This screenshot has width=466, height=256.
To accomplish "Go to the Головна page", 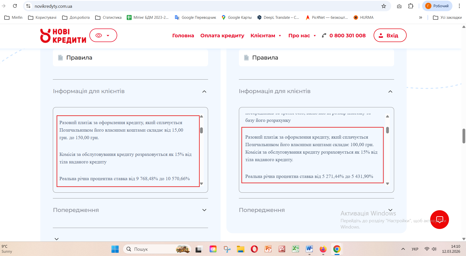I will point(183,36).
